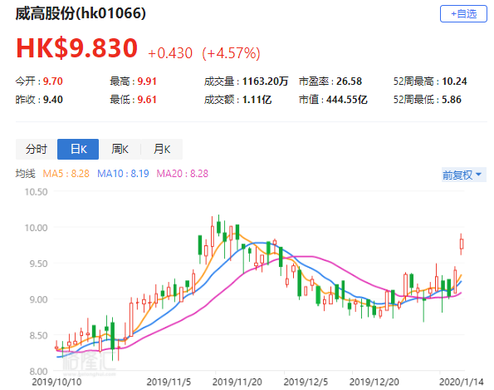Screen dimensions: 494x390
Task: Open the 周K weekly chart tab
Action: click(x=120, y=149)
